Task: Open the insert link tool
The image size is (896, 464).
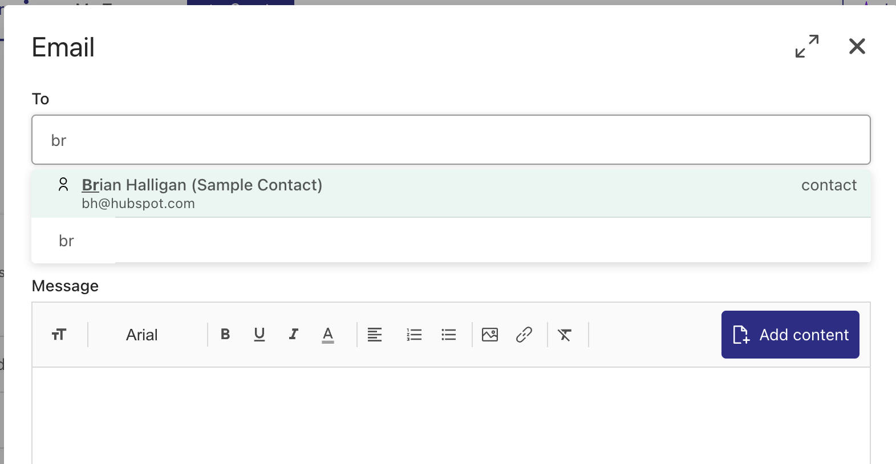Action: click(524, 335)
